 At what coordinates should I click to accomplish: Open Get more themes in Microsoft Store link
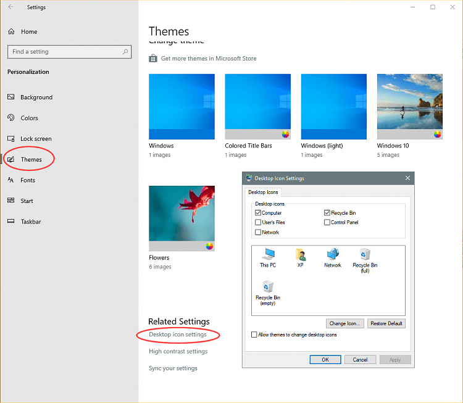[209, 59]
